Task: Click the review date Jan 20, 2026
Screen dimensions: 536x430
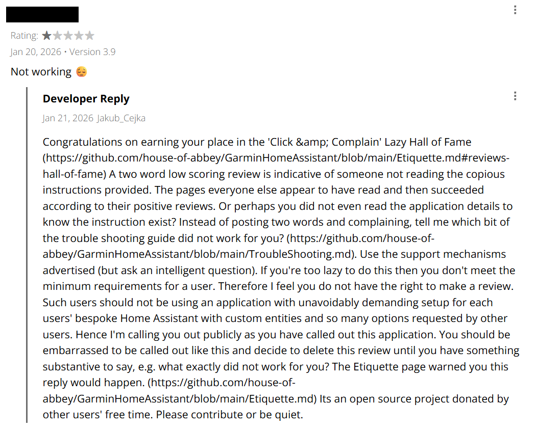Action: tap(36, 52)
